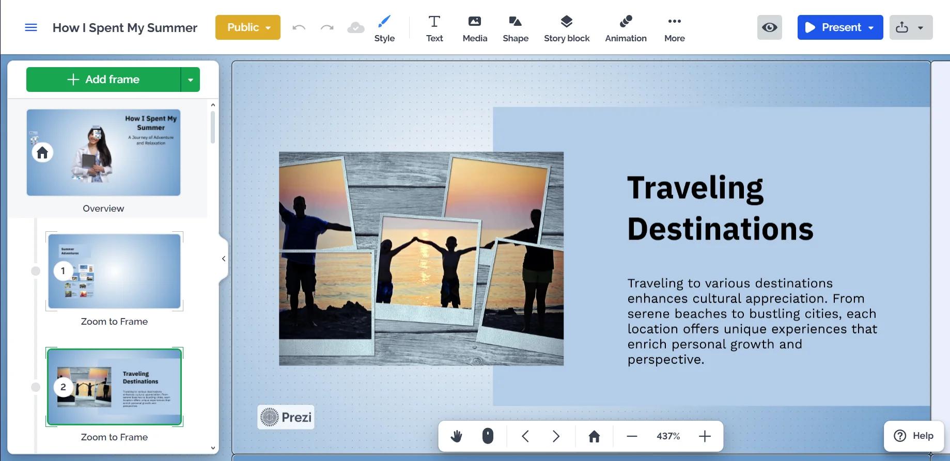Open the hamburger main menu
950x461 pixels.
(x=31, y=27)
